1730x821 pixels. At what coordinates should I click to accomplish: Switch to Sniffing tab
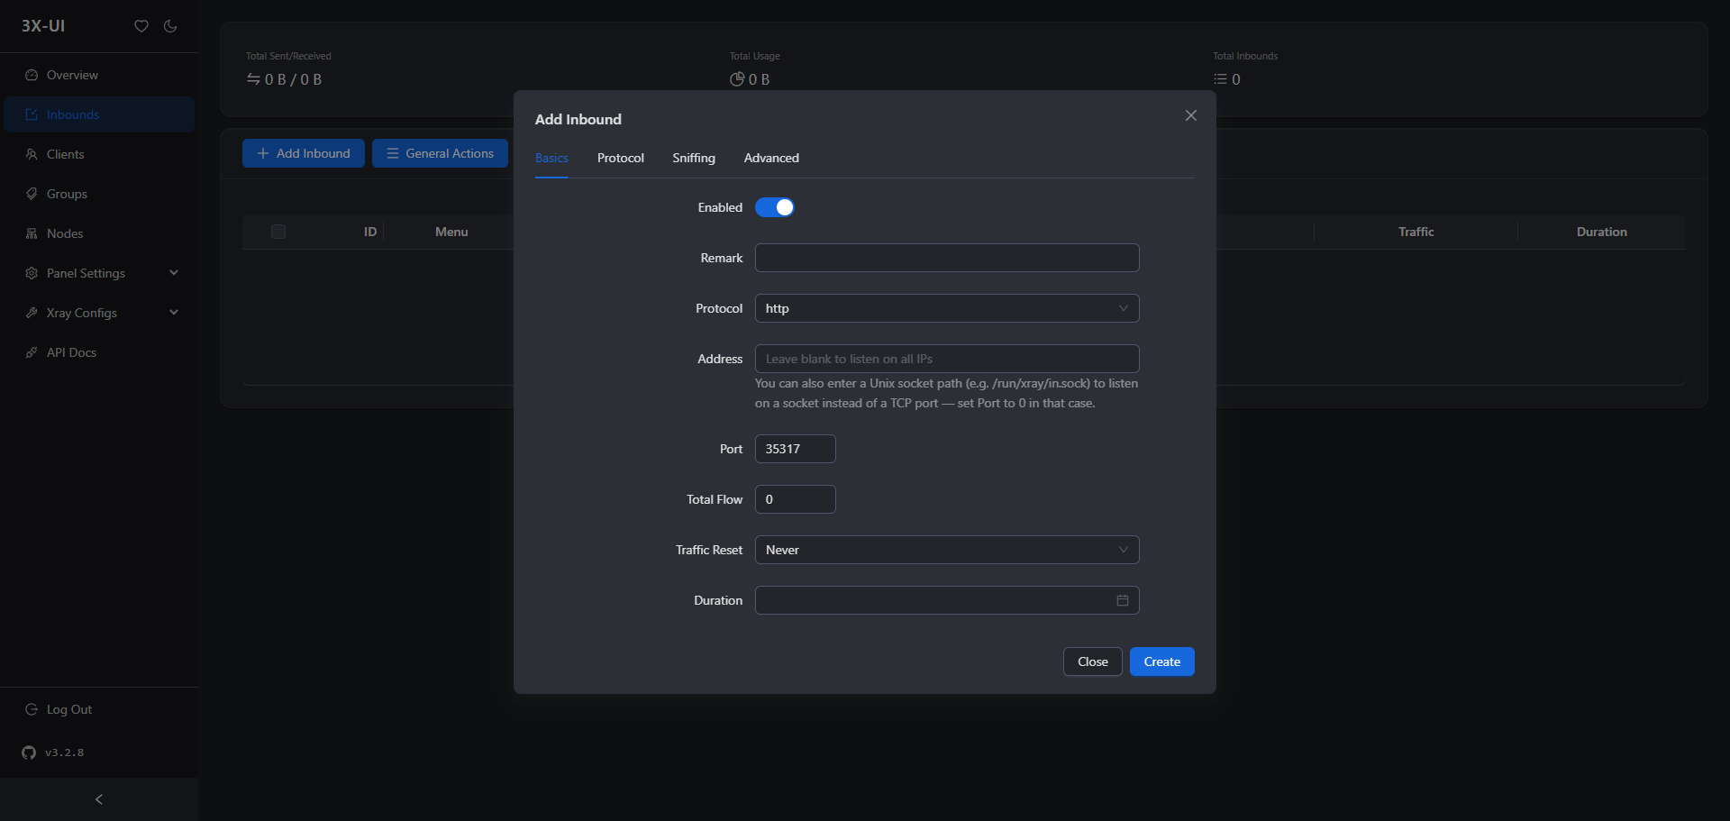(x=694, y=158)
